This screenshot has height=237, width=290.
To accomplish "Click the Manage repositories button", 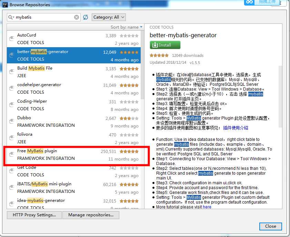I will tap(91, 215).
